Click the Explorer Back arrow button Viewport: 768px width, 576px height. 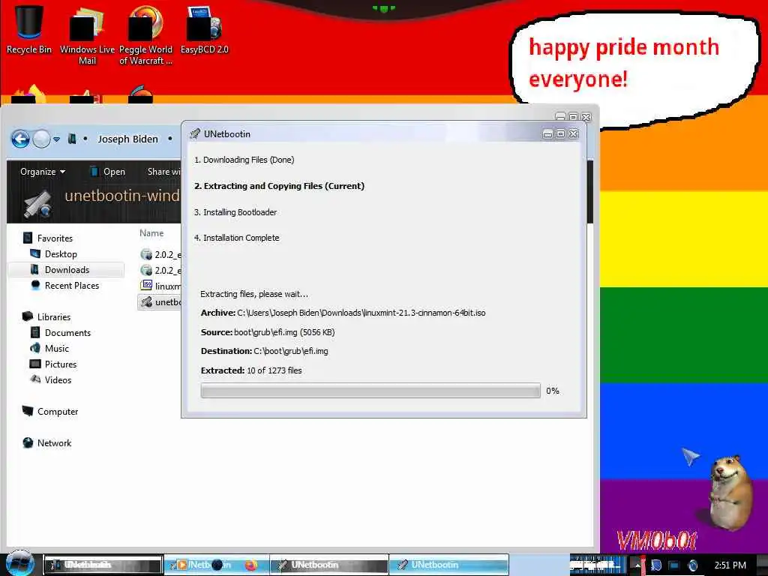20,139
